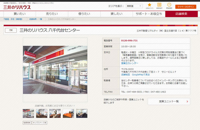Click the 店舗外観 photo caption text
The width and height of the screenshot is (200, 130).
(55, 106)
